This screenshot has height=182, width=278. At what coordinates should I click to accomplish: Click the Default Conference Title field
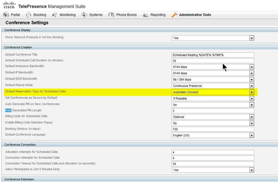coord(213,55)
